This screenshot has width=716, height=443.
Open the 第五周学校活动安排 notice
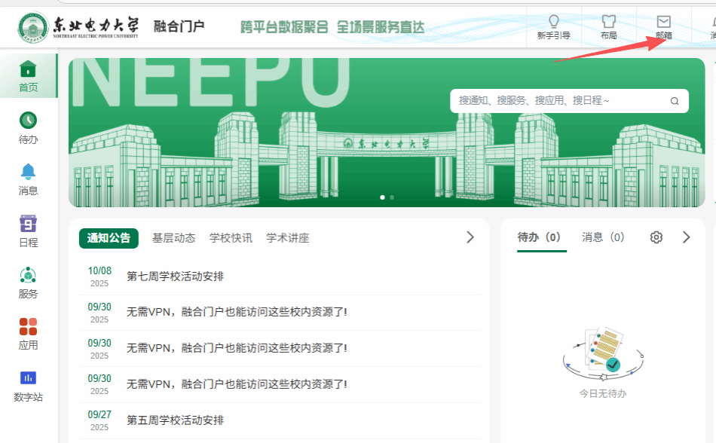point(175,420)
